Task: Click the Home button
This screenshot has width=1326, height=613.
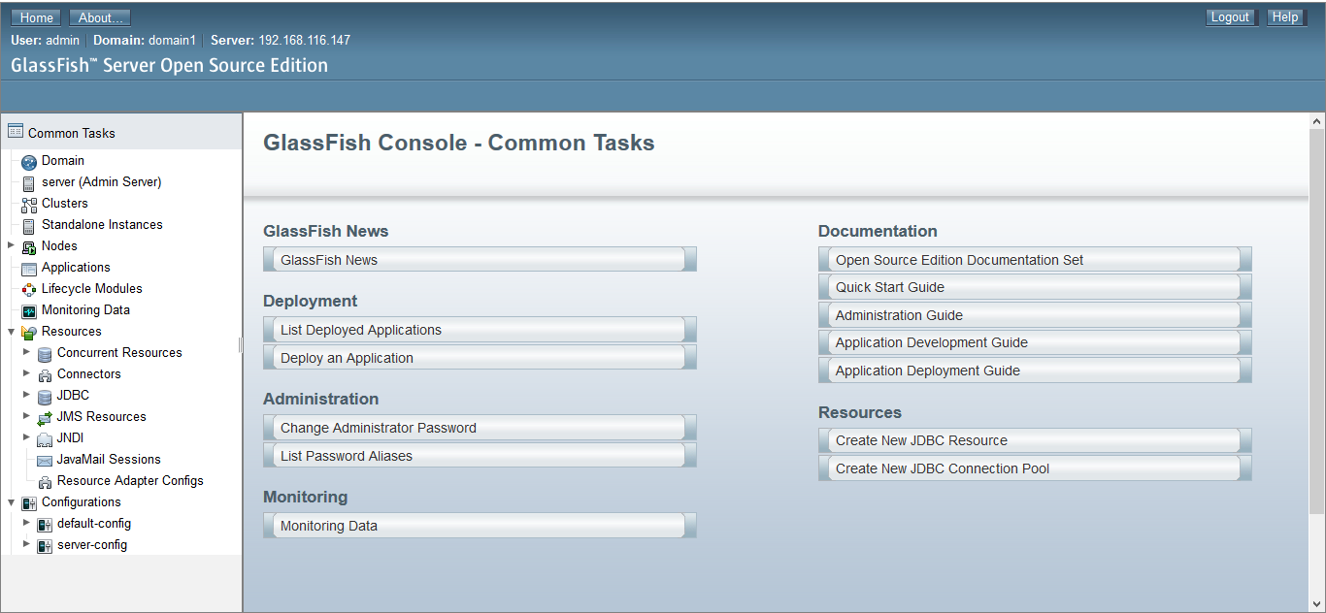Action: coord(37,17)
